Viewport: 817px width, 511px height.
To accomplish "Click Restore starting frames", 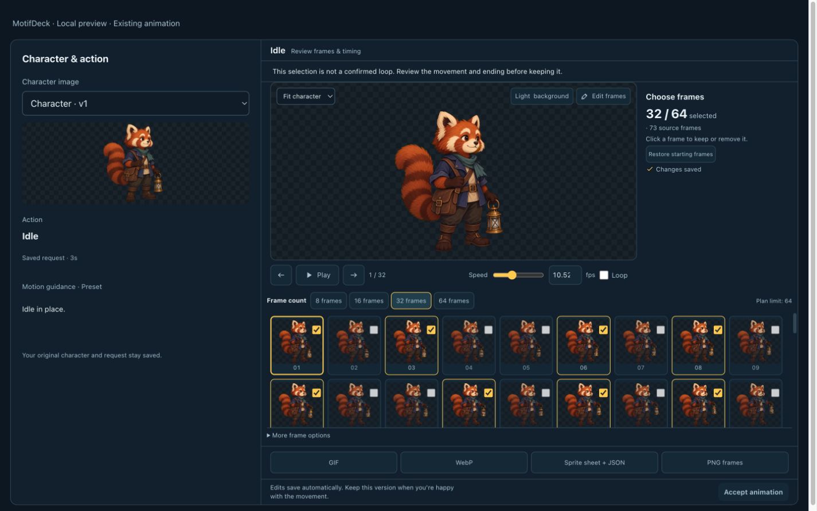I will pos(681,154).
